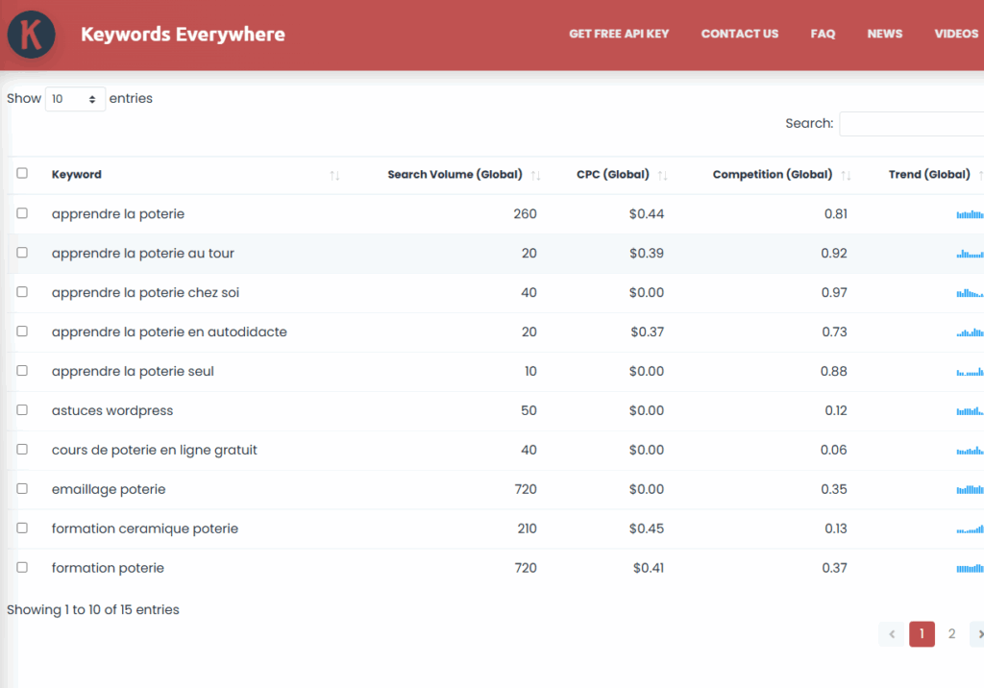View trend chart for formation poterie
The height and width of the screenshot is (688, 984).
pyautogui.click(x=970, y=569)
